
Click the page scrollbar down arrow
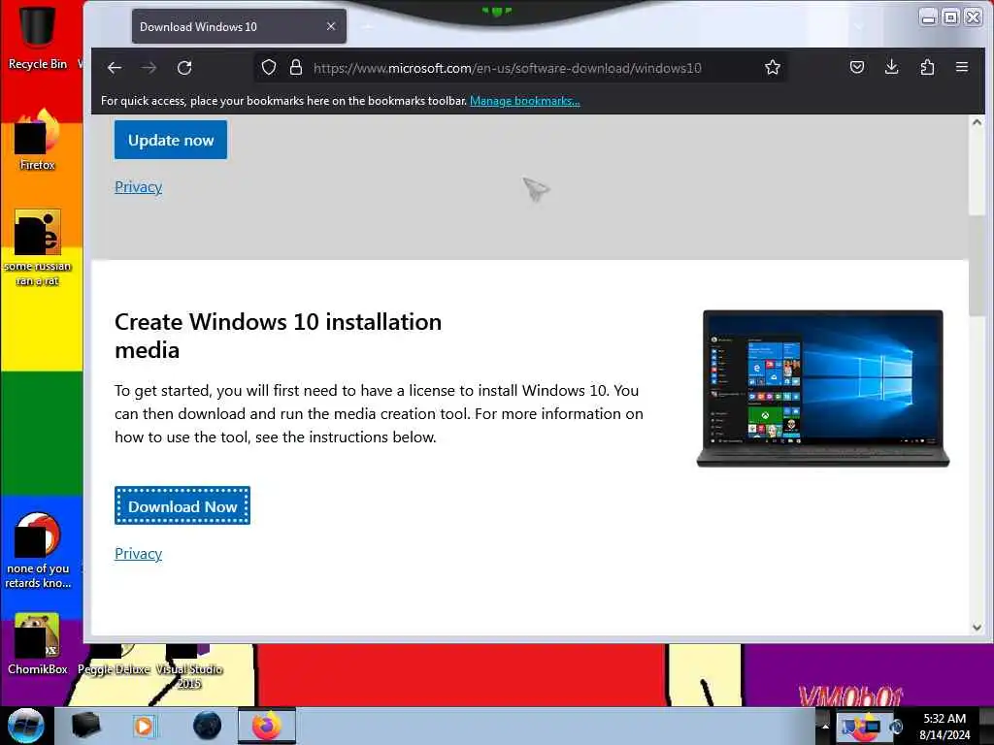pos(977,628)
